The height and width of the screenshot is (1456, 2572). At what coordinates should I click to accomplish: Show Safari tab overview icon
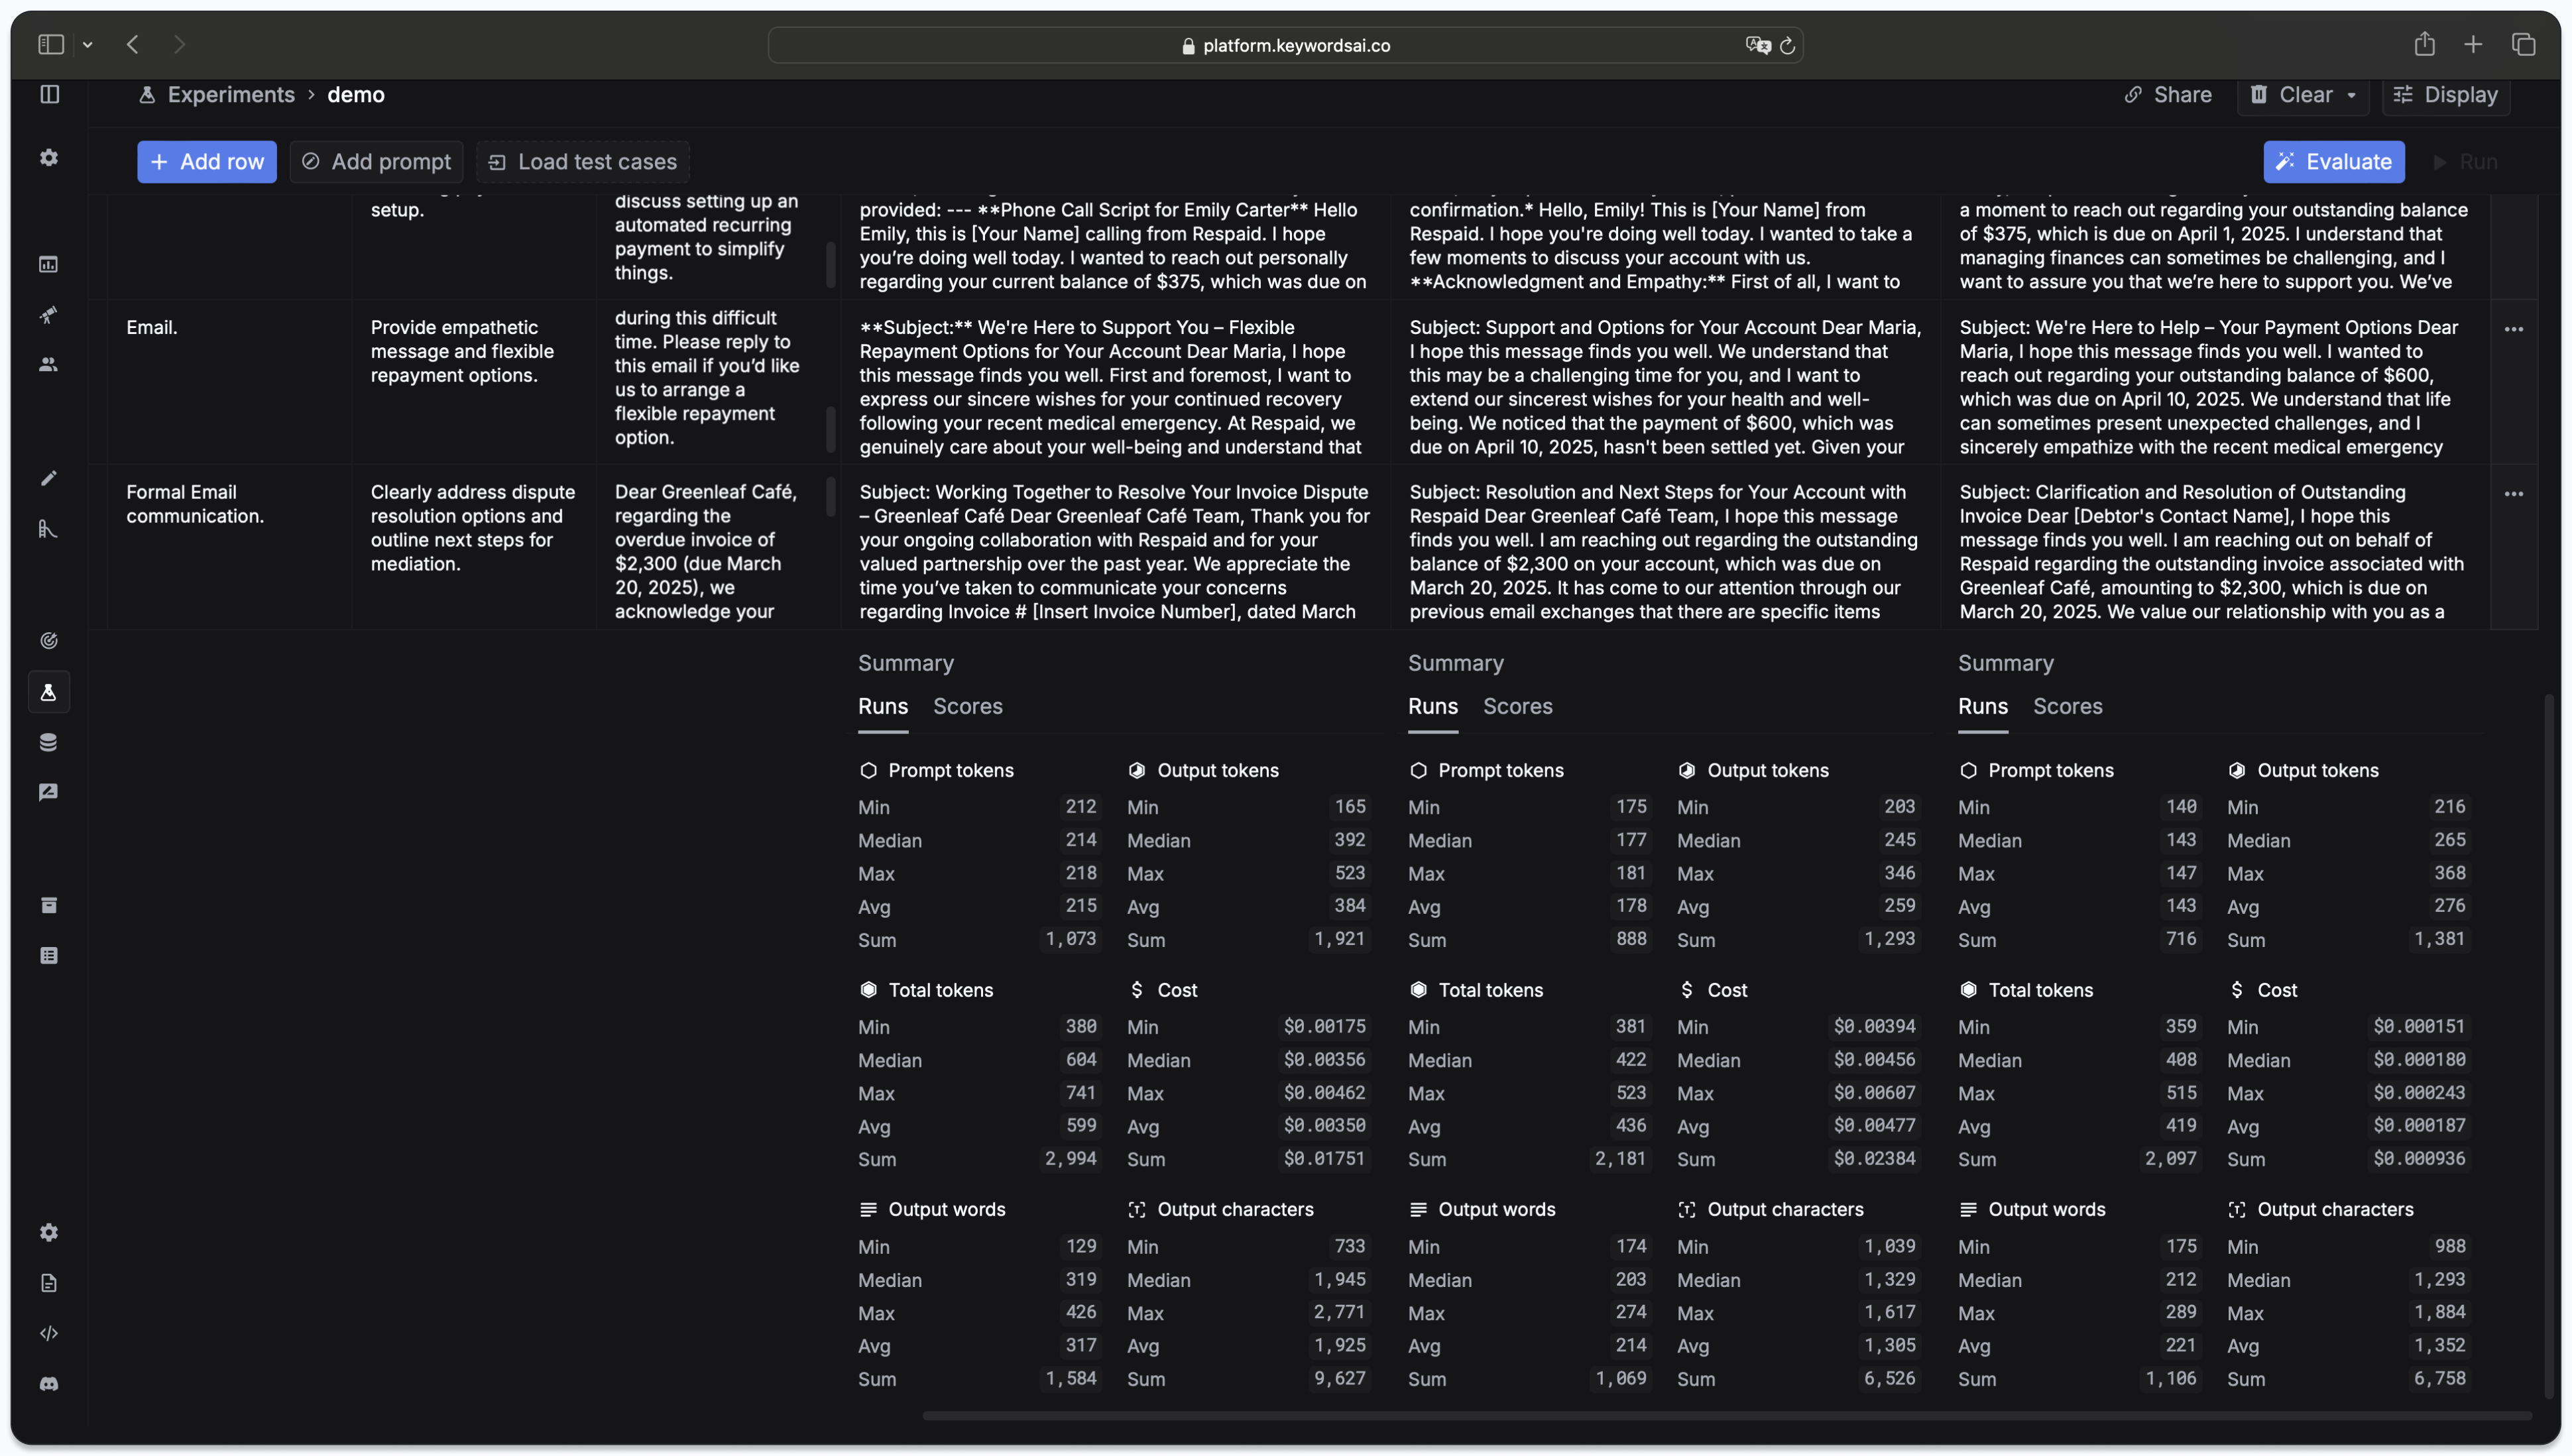[2524, 44]
